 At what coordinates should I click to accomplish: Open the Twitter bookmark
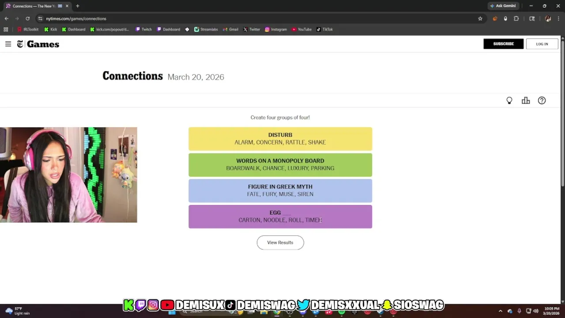click(252, 30)
